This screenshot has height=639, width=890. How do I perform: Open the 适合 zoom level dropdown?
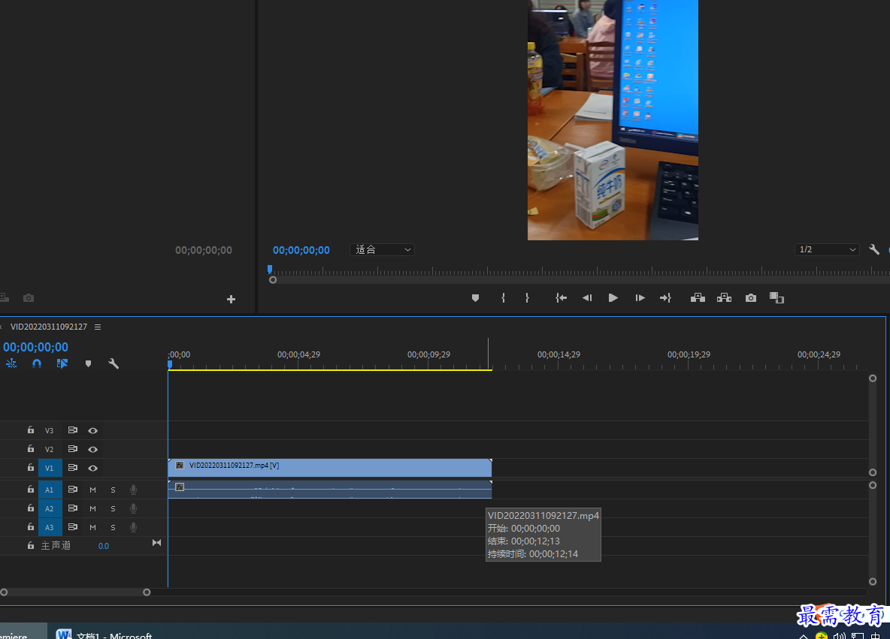tap(382, 249)
